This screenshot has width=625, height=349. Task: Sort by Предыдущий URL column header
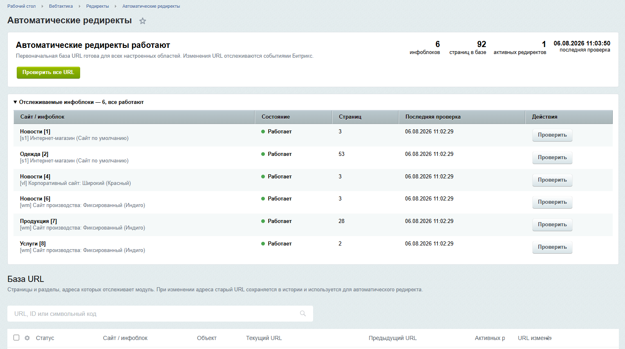[x=393, y=338]
